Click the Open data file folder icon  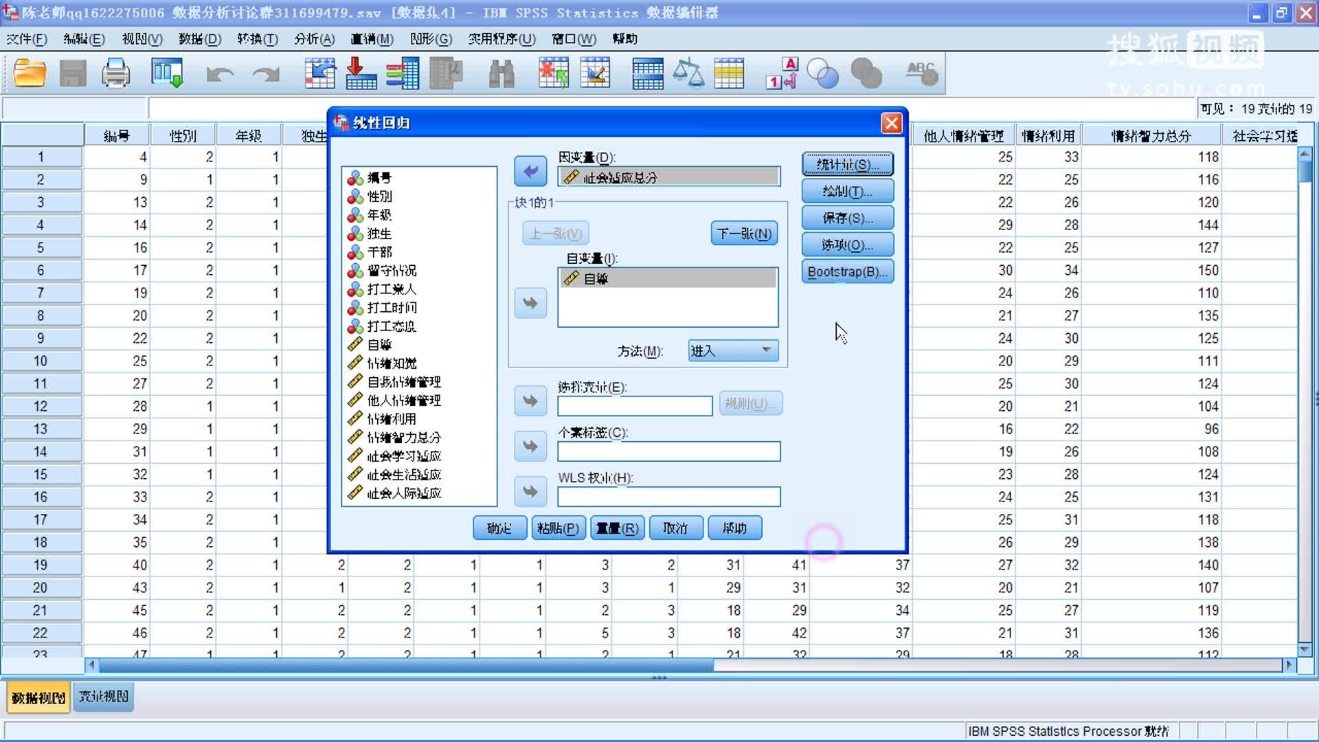(x=30, y=73)
